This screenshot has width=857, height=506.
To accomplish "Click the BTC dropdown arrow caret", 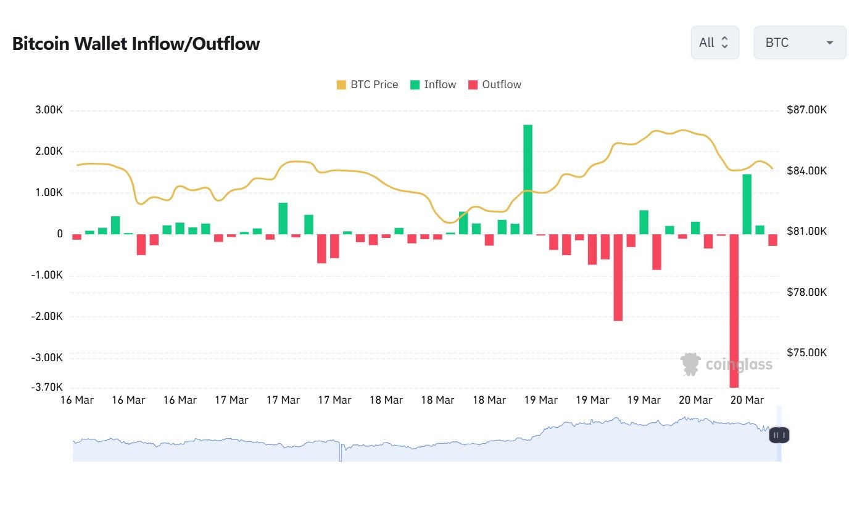I will point(830,43).
